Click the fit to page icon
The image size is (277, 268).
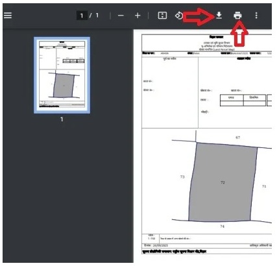(162, 16)
